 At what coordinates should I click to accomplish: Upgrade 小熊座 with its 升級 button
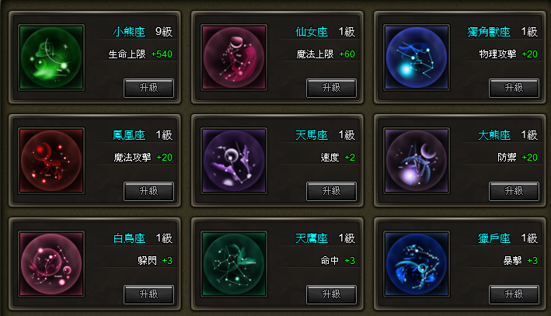coord(148,88)
